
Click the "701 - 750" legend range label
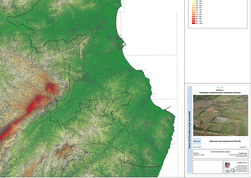click(x=199, y=12)
